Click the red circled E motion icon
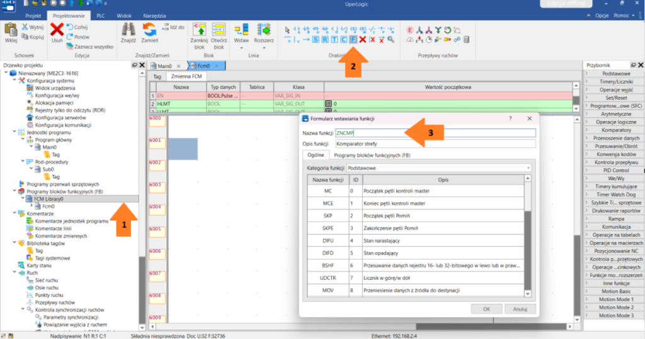The image size is (645, 339). [409, 30]
